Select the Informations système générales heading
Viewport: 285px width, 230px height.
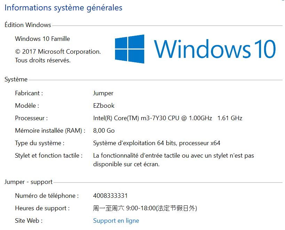point(64,8)
